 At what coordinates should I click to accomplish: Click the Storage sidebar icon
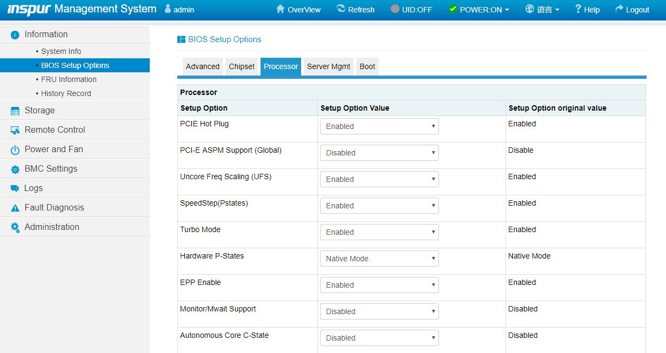pyautogui.click(x=15, y=111)
